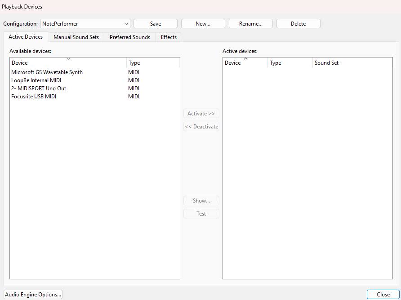The height and width of the screenshot is (300, 401).
Task: Click the active devices Type column header
Action: click(290, 63)
